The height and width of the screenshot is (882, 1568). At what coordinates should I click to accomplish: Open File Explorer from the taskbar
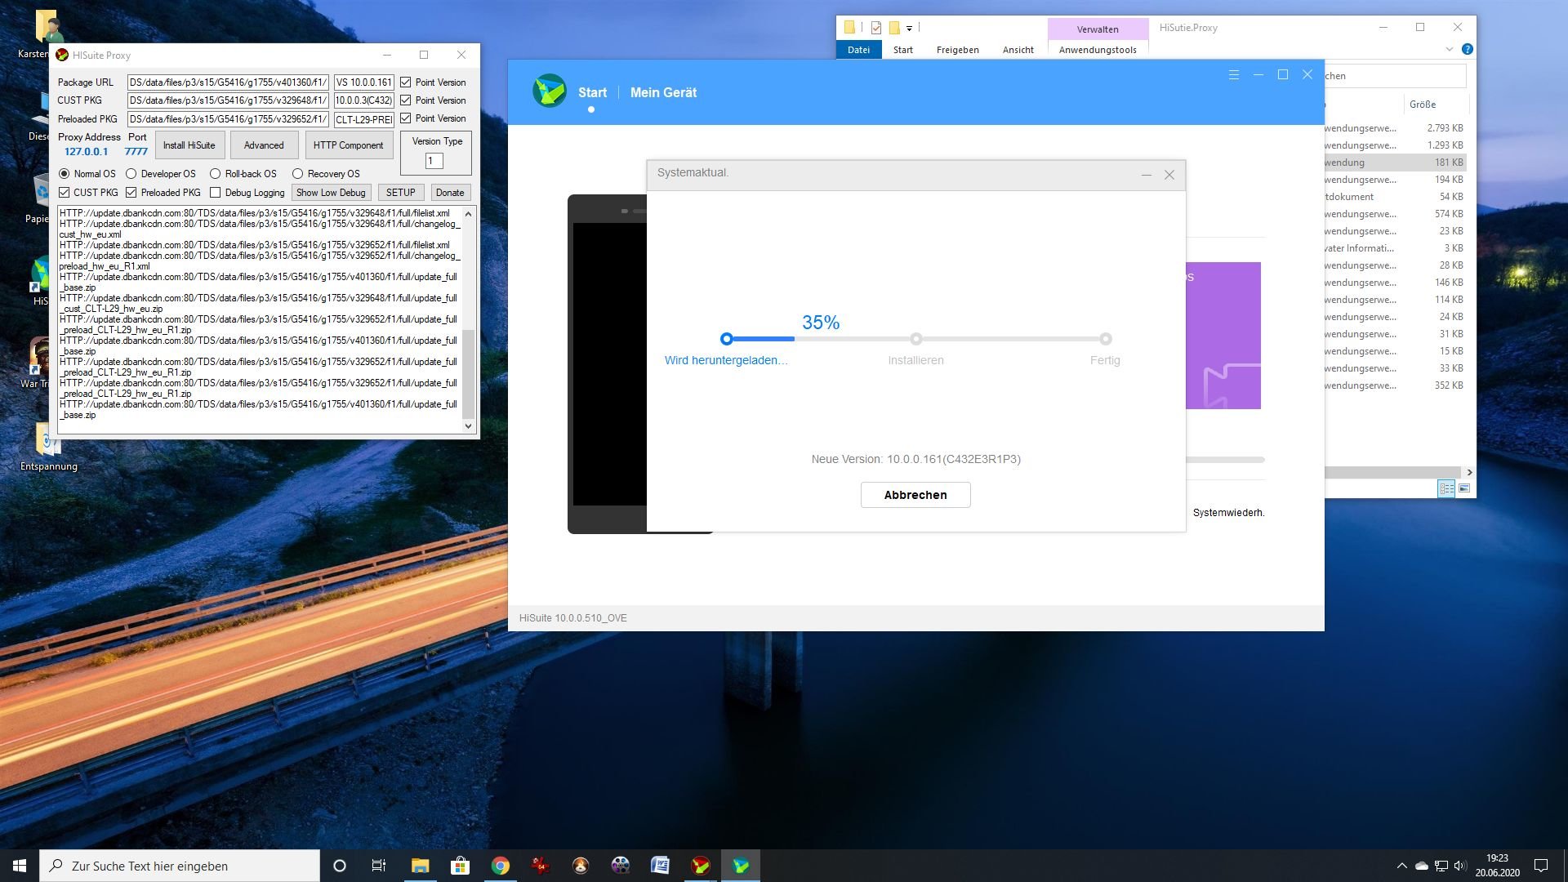point(420,866)
